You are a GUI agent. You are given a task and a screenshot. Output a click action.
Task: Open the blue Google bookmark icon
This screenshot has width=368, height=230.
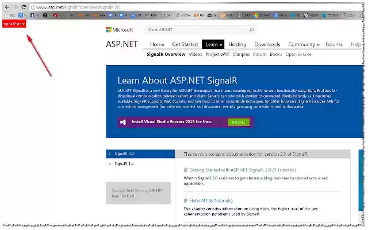point(21,15)
